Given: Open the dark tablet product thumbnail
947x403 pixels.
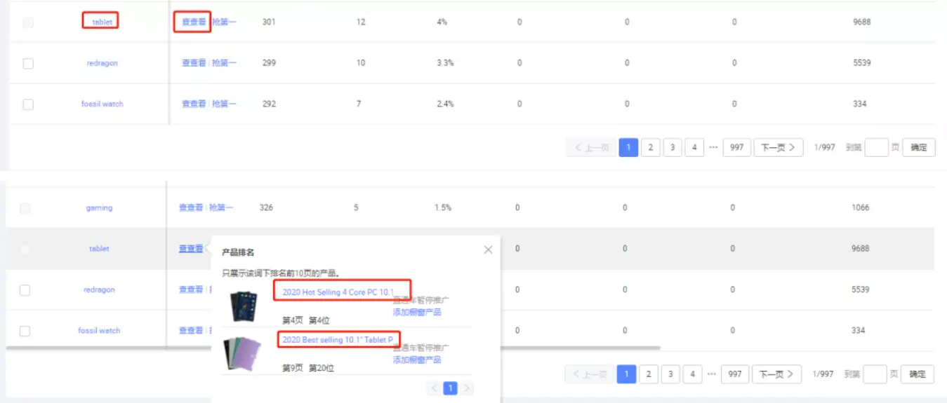Looking at the screenshot, I should 244,306.
